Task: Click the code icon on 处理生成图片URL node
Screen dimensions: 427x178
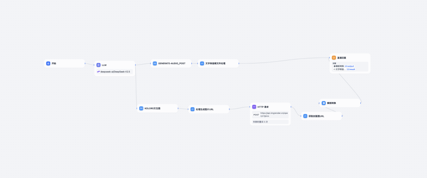Action: [x=192, y=109]
